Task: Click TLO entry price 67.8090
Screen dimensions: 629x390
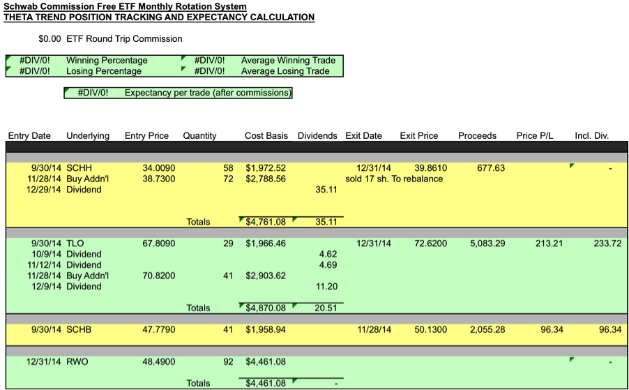Action: (x=159, y=243)
